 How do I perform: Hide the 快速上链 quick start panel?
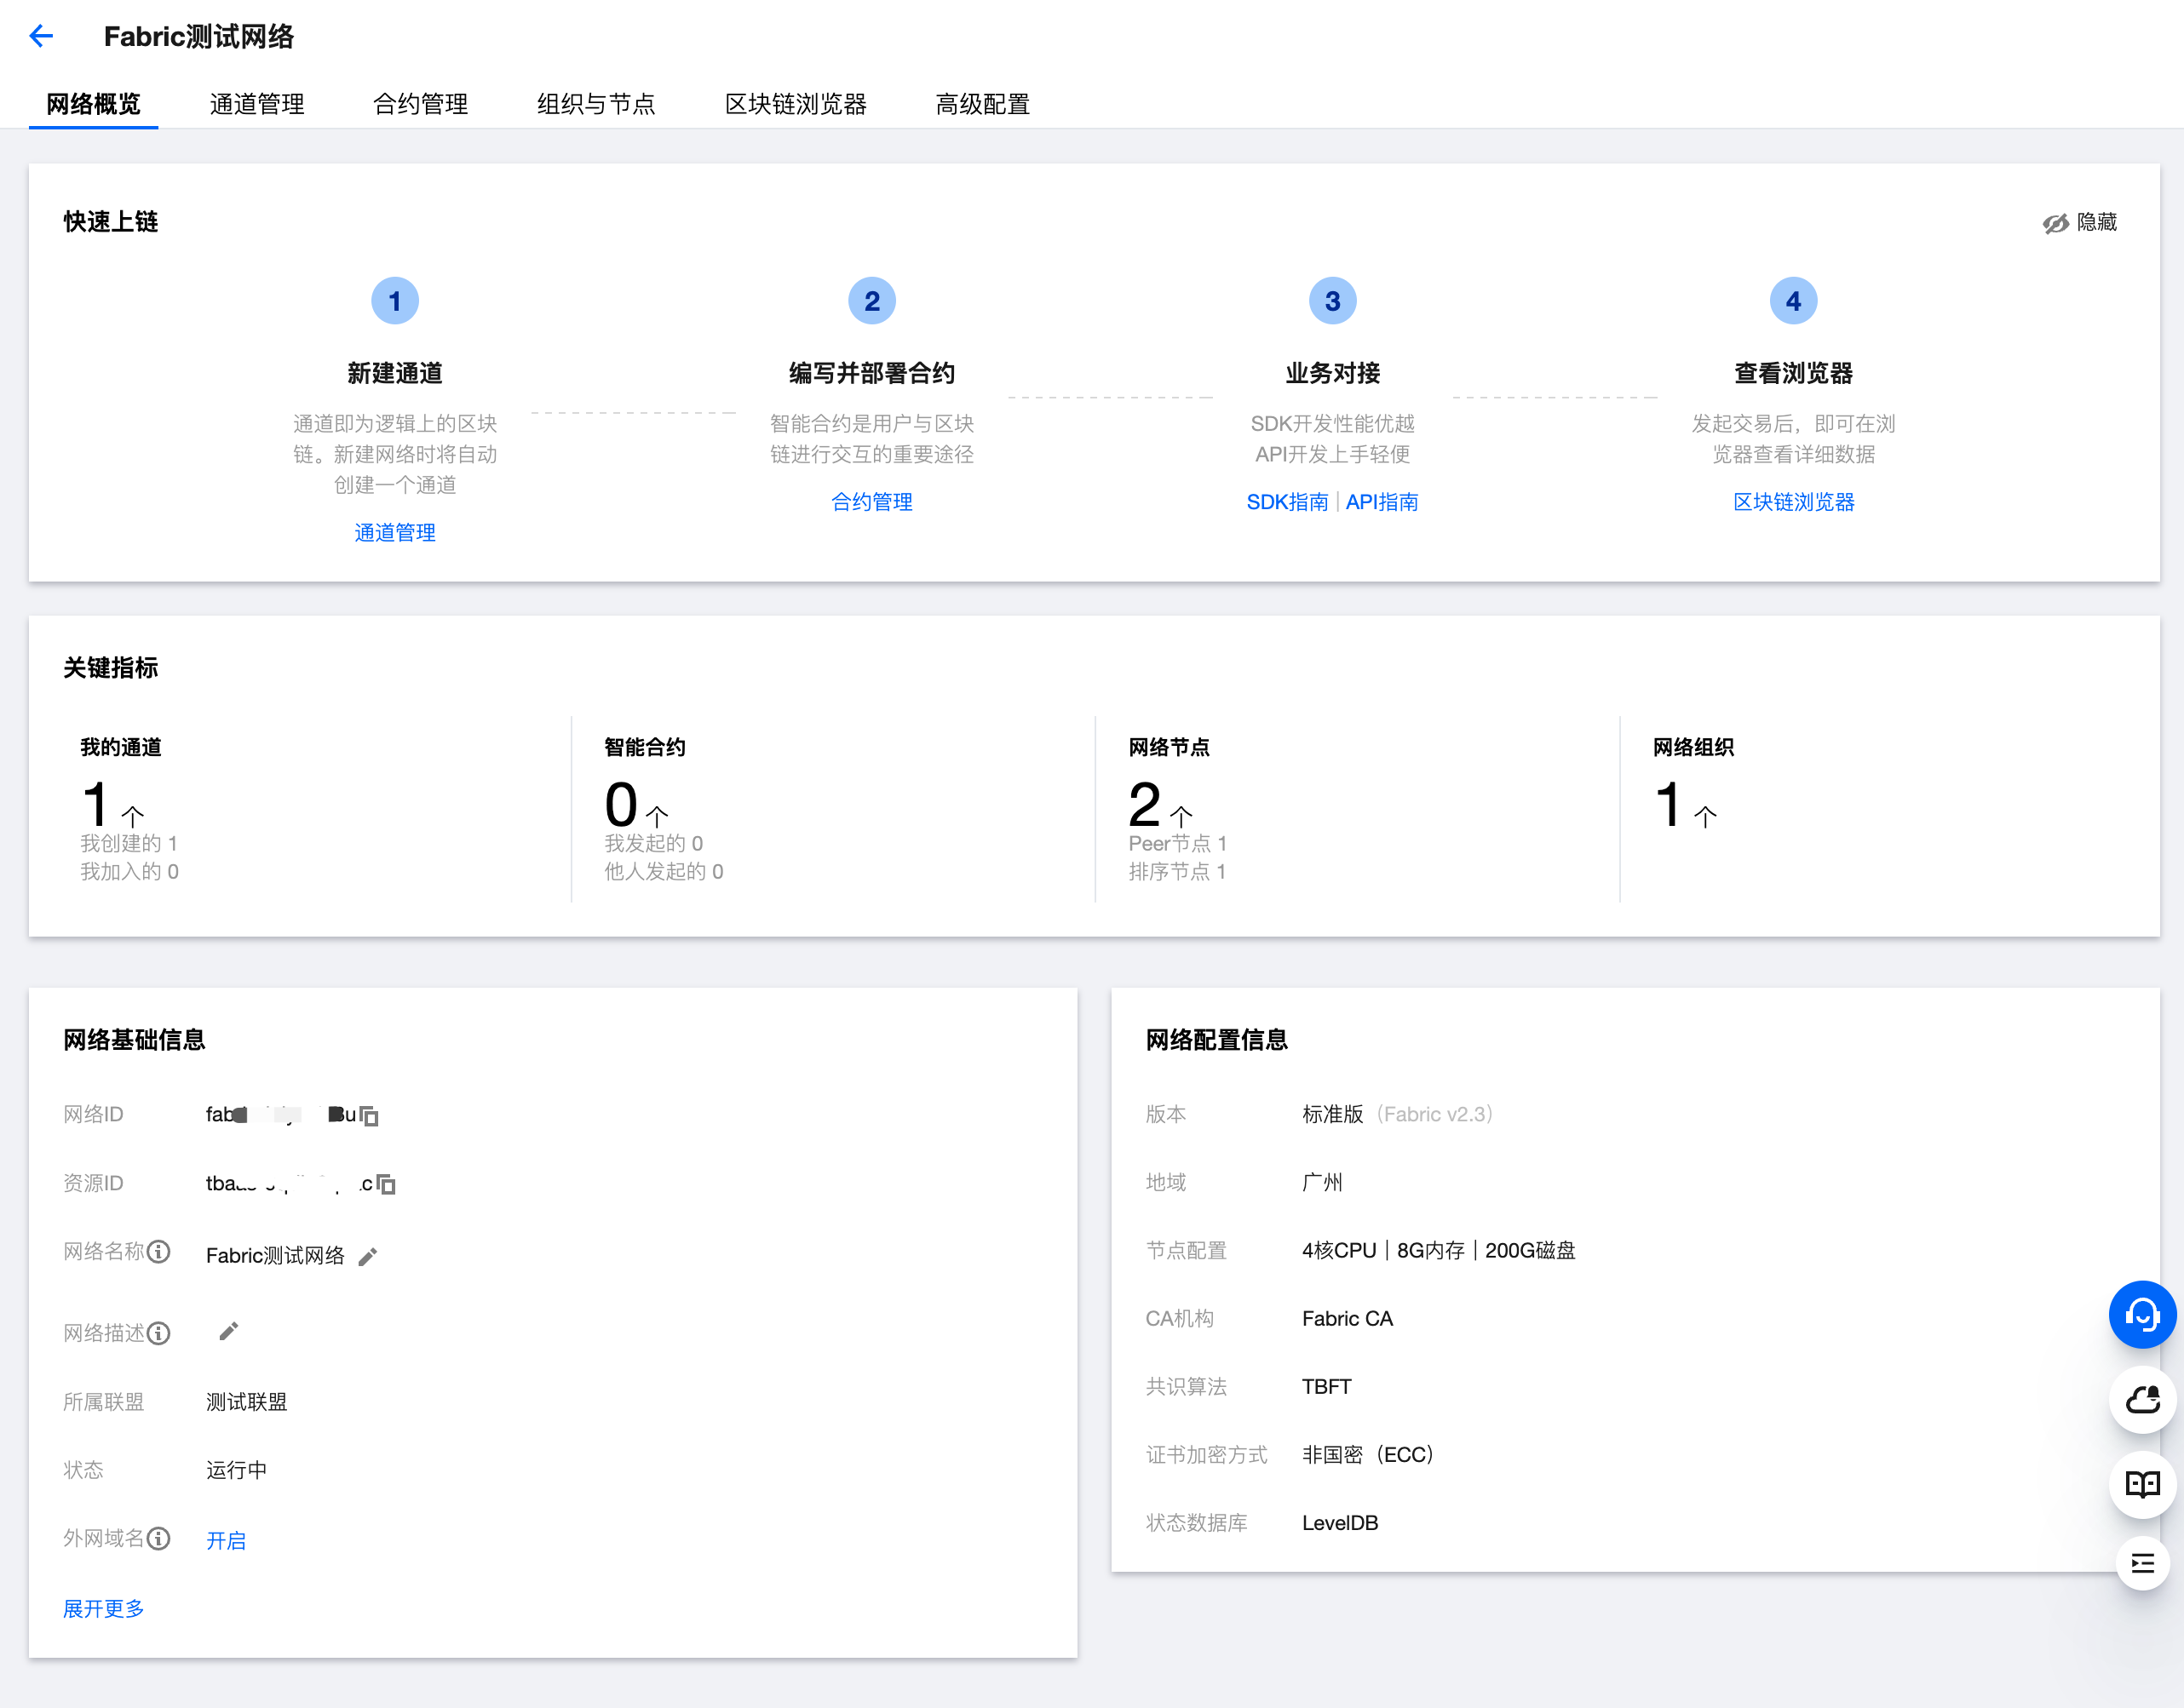click(x=2080, y=222)
